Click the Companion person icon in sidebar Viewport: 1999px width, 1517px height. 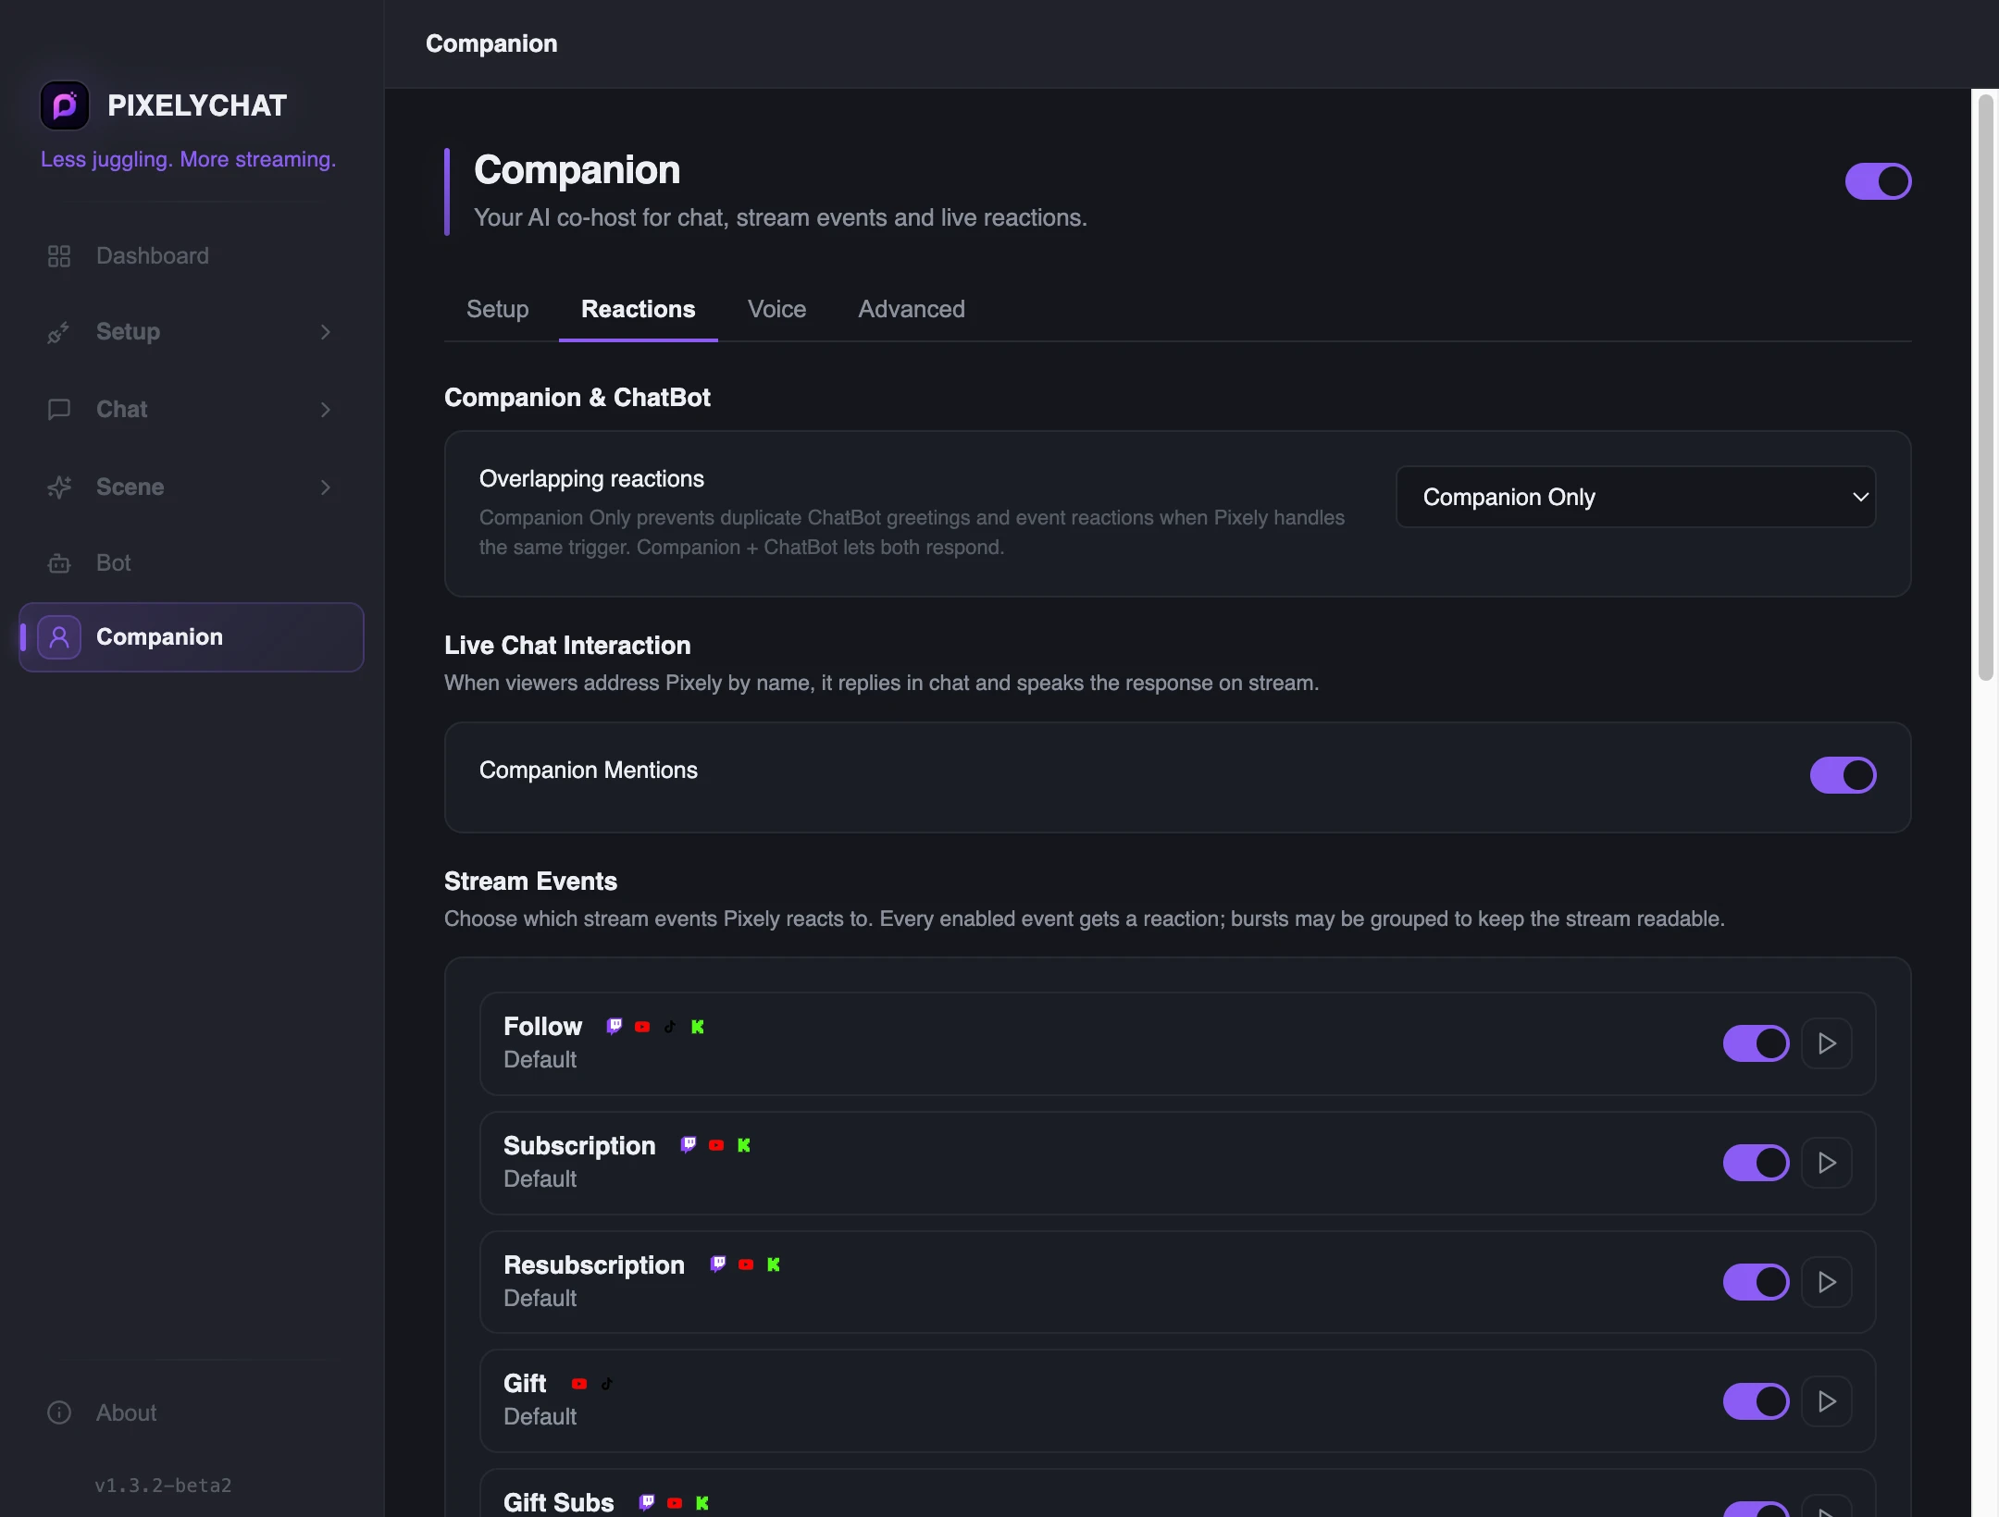59,637
